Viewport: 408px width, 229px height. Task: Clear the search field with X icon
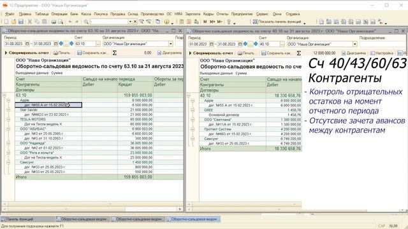tap(135, 22)
